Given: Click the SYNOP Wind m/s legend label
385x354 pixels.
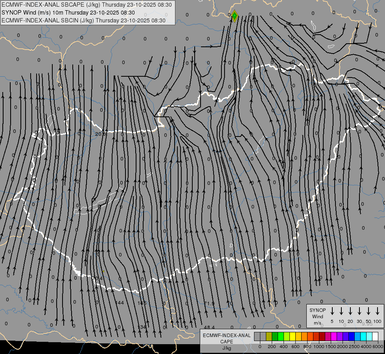Looking at the screenshot, I should pos(318,316).
